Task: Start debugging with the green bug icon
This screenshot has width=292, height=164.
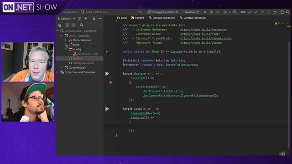Action: click(x=211, y=12)
